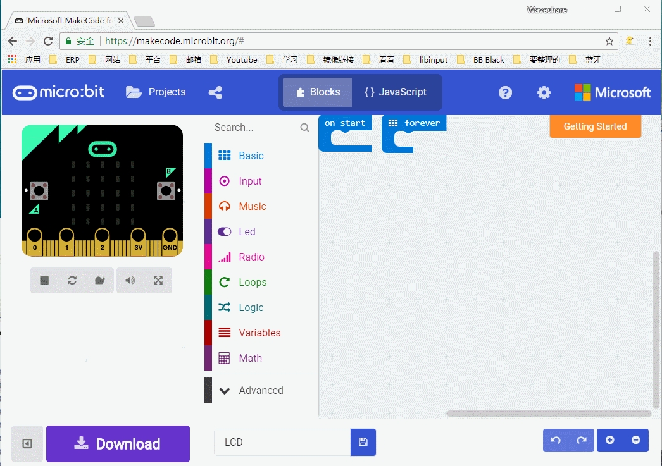
Task: Save project with the floppy disk icon
Action: (363, 442)
